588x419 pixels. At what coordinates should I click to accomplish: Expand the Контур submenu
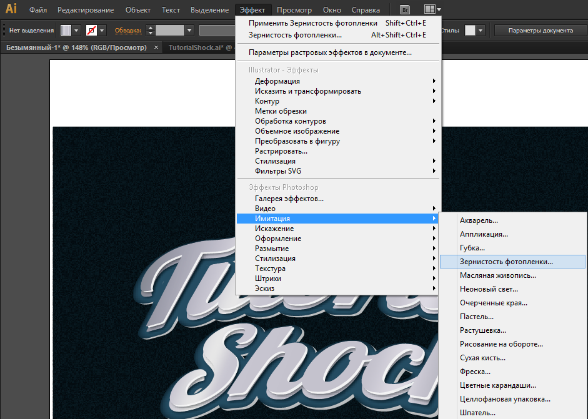click(x=337, y=101)
